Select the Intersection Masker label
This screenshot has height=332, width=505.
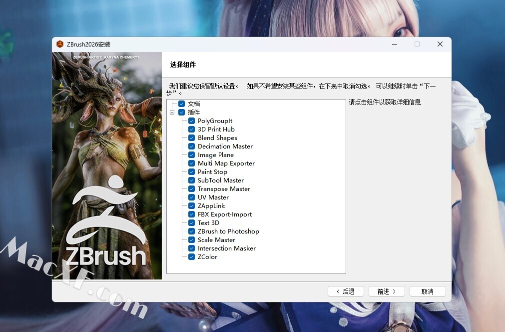227,248
